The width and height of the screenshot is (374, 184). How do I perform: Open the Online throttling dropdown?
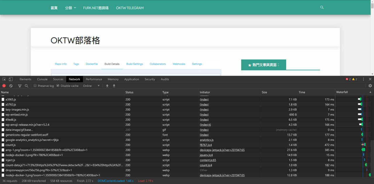(x=91, y=86)
